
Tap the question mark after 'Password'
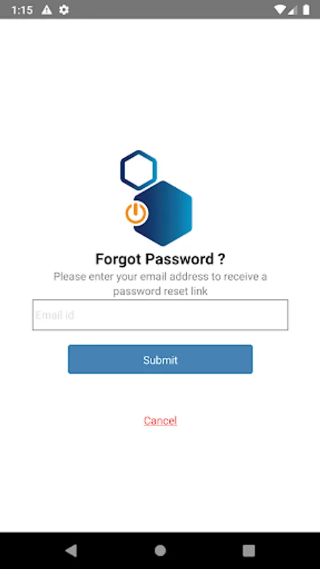tap(222, 259)
